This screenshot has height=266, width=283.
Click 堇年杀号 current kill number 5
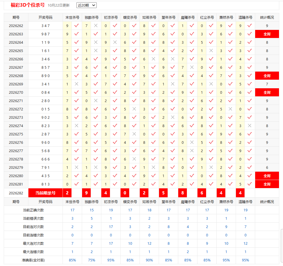click(x=163, y=193)
